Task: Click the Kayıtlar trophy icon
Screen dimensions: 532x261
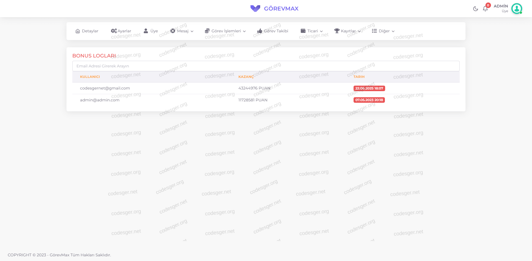Action: [337, 31]
